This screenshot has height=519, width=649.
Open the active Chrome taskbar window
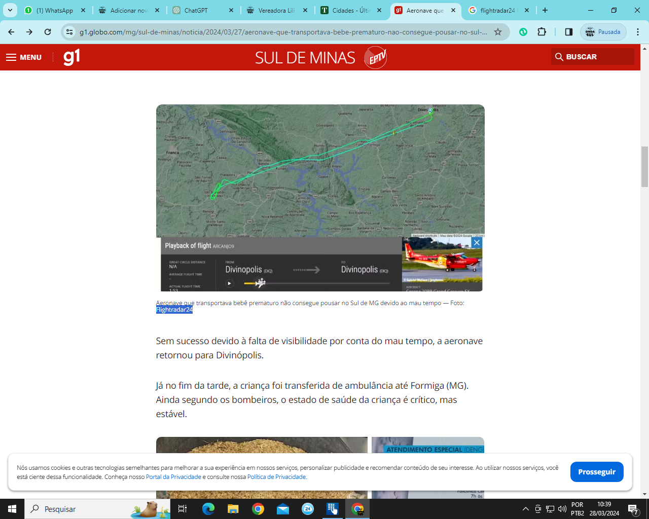(358, 509)
